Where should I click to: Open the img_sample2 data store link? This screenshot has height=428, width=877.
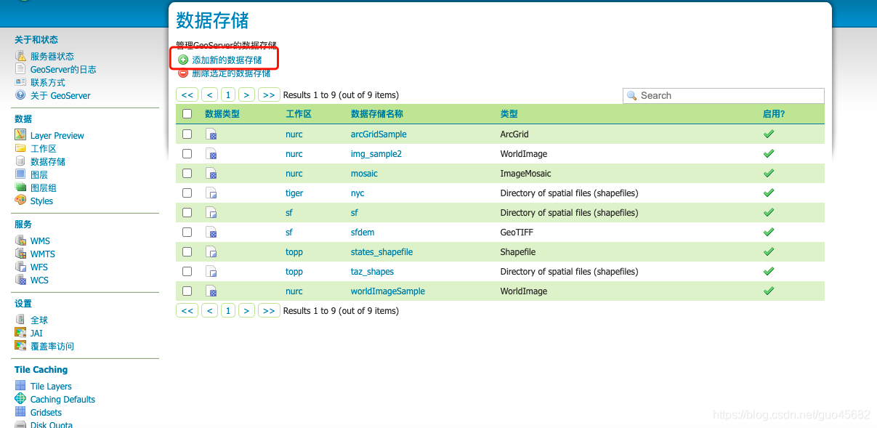coord(376,154)
